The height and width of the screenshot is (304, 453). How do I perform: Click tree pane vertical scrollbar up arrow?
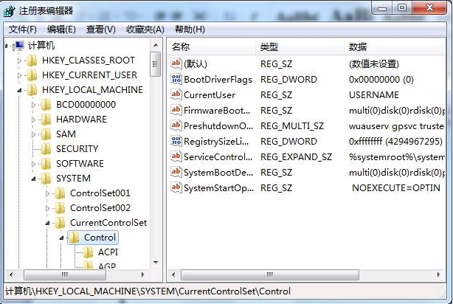[x=156, y=45]
